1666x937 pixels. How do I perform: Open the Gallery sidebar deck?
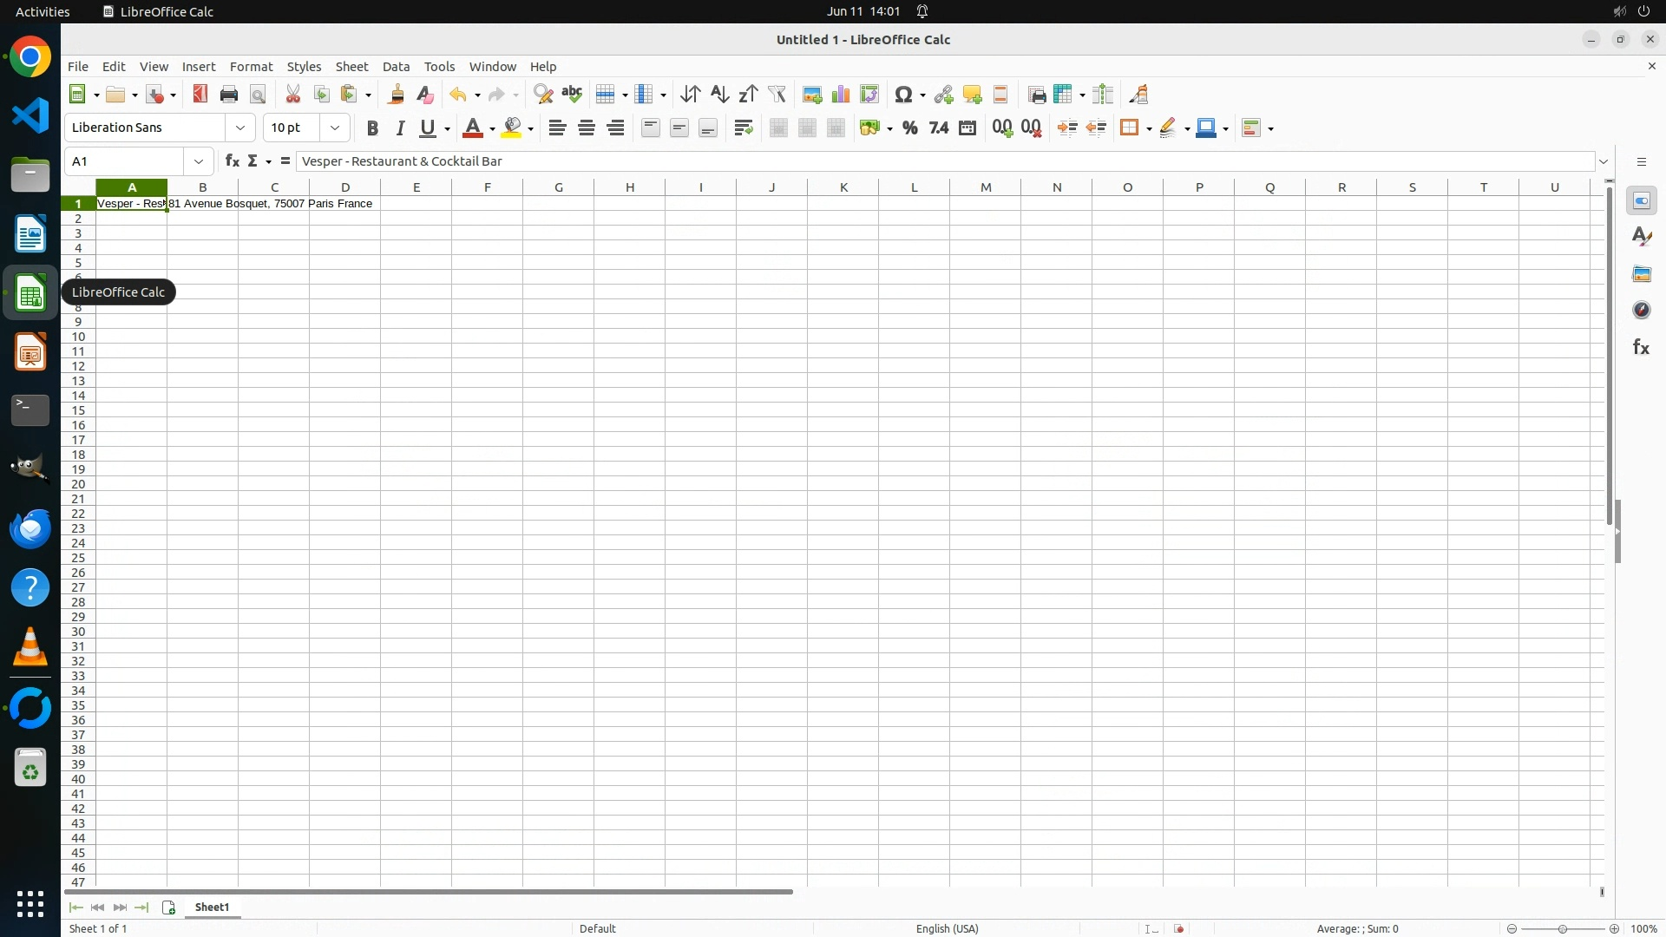point(1641,274)
